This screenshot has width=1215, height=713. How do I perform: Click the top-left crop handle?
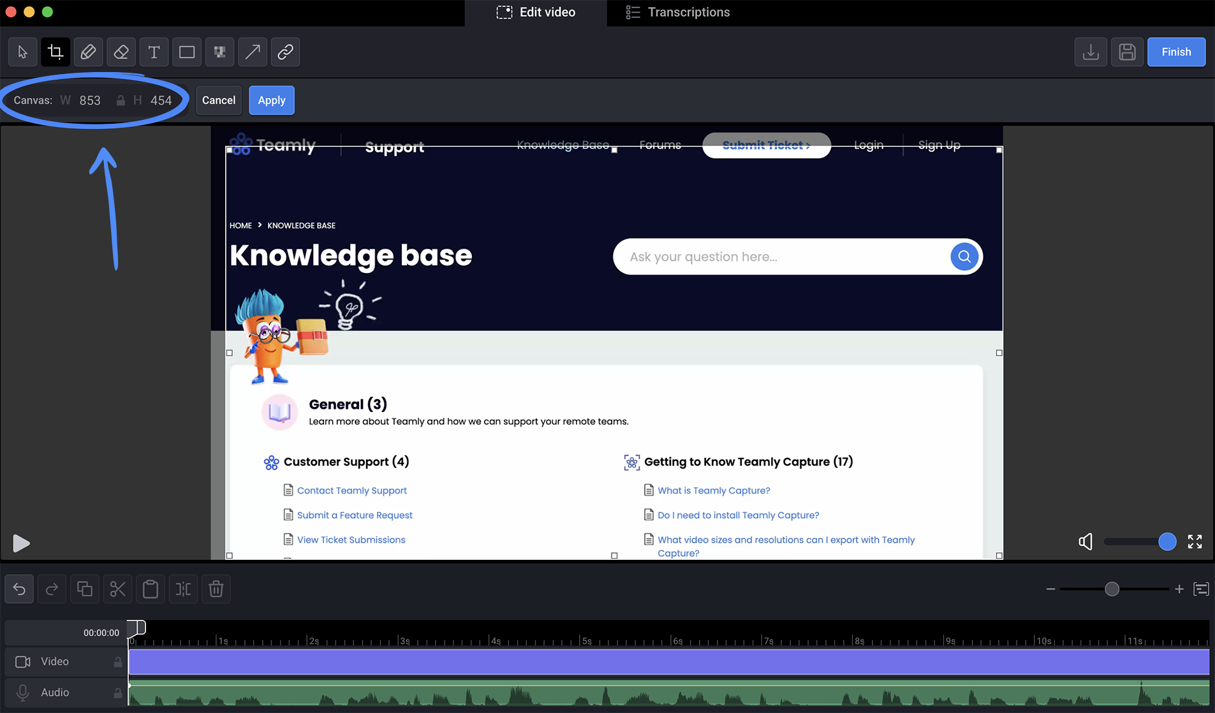point(230,150)
